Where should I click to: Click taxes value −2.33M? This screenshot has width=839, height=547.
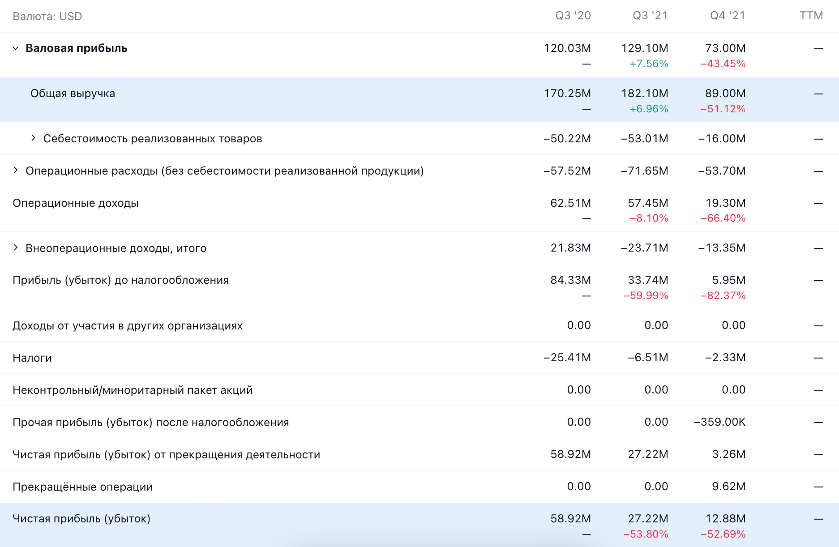(725, 358)
